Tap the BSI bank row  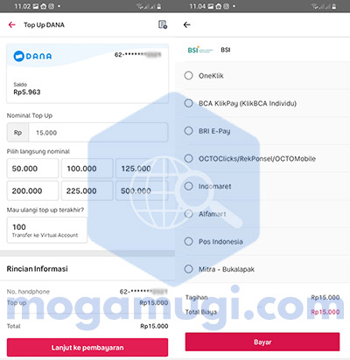[x=262, y=50]
